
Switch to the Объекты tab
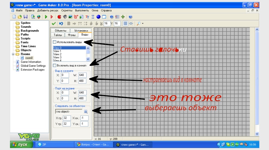tap(60, 31)
